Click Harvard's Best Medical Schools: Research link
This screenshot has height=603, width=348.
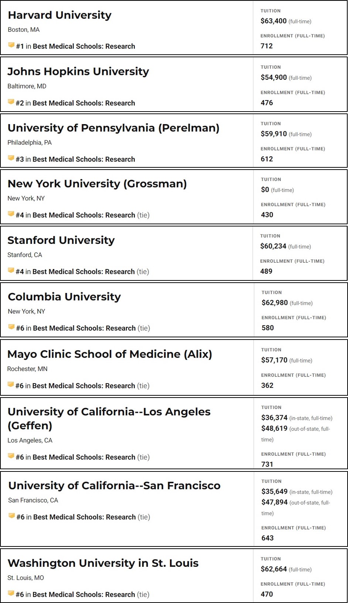tap(84, 46)
